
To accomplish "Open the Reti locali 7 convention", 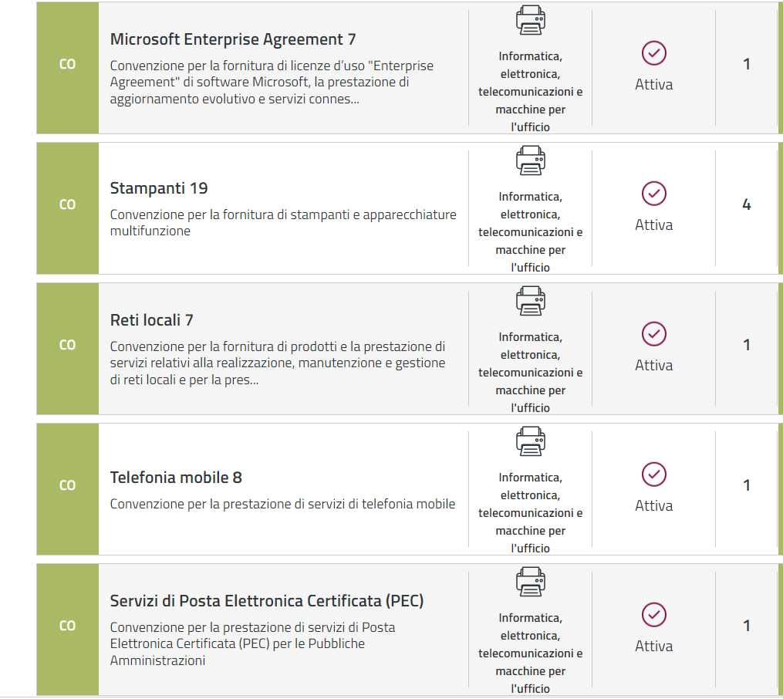I will point(151,320).
